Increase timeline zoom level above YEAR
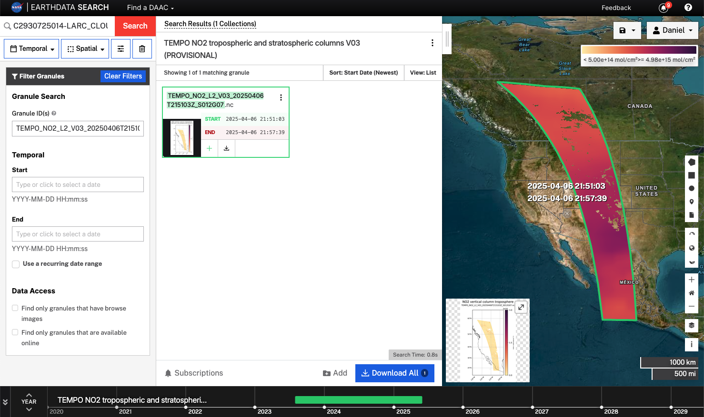 [x=29, y=395]
